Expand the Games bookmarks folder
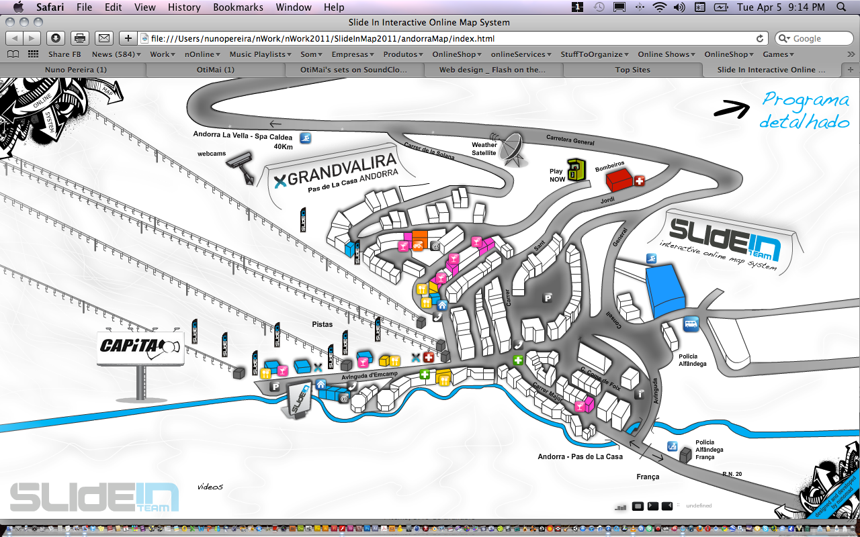Viewport: 860px width, 537px height. tap(778, 54)
